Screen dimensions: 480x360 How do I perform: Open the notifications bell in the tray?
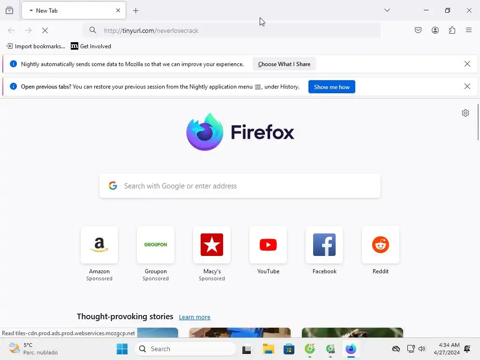pos(467,349)
